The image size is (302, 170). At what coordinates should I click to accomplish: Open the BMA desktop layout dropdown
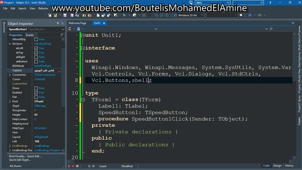[228, 2]
